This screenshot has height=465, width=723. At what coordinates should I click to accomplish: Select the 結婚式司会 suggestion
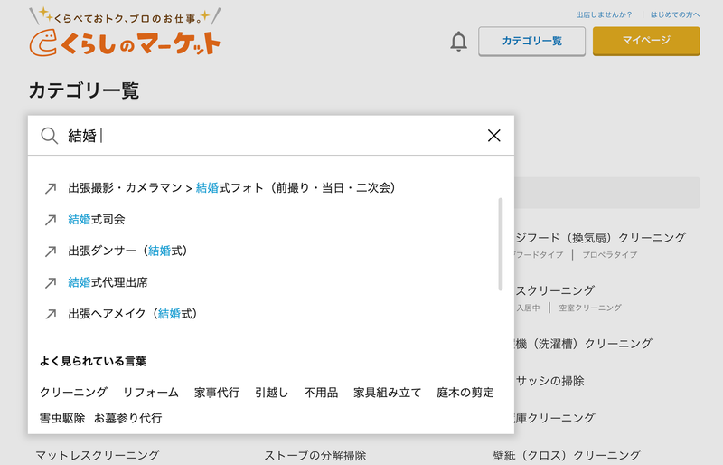(x=97, y=219)
